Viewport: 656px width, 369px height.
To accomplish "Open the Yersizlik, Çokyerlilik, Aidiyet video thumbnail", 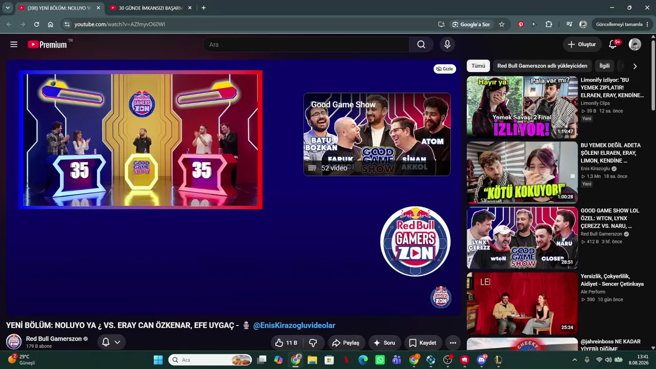I will click(x=522, y=303).
